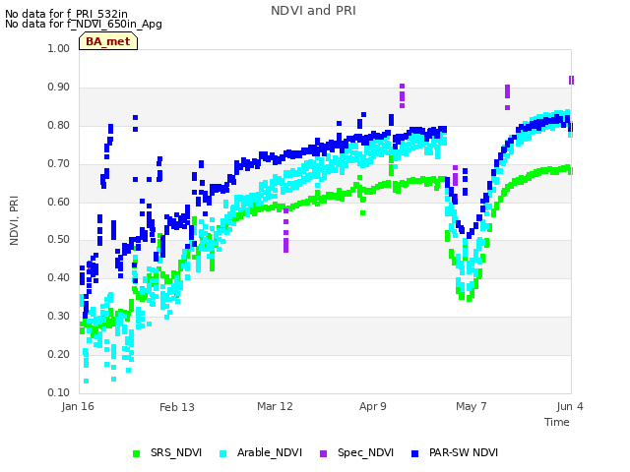Click the Jan 16 x-axis label
The width and height of the screenshot is (630, 472).
pos(78,406)
